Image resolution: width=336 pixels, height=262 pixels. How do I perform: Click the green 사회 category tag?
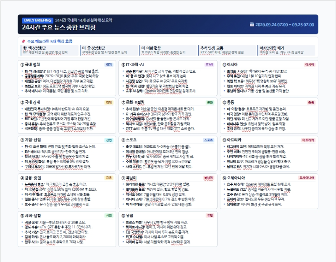(109, 215)
